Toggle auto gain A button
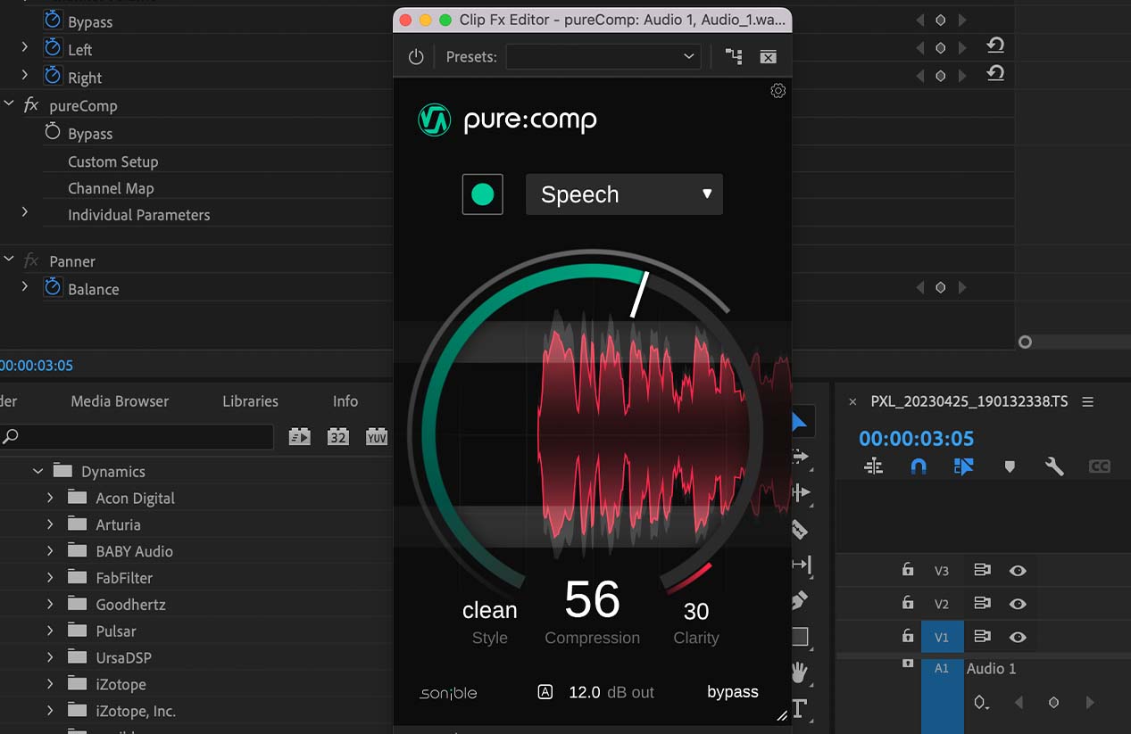Screen dimensions: 1131x734 [x=545, y=692]
